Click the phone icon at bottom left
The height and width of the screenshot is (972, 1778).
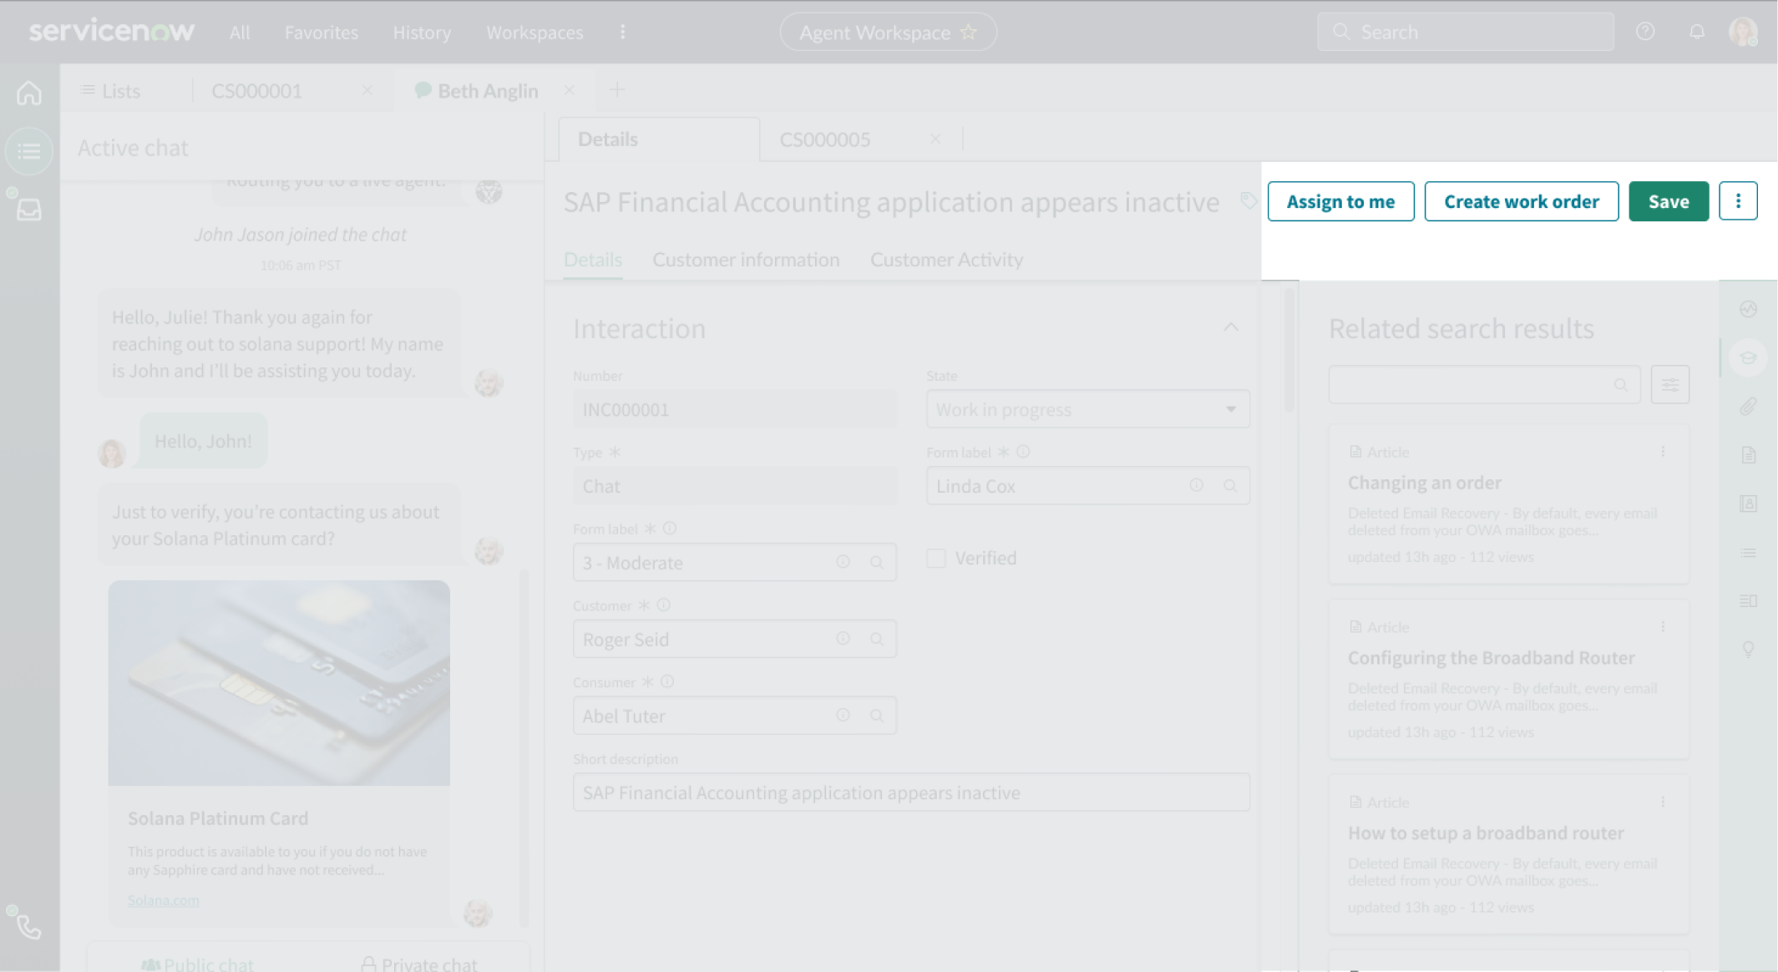click(29, 926)
